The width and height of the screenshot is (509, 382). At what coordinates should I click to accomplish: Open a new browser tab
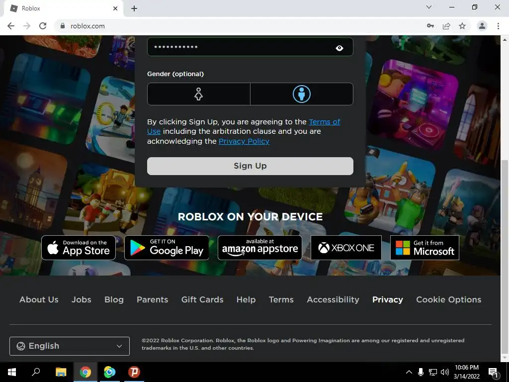pyautogui.click(x=134, y=8)
